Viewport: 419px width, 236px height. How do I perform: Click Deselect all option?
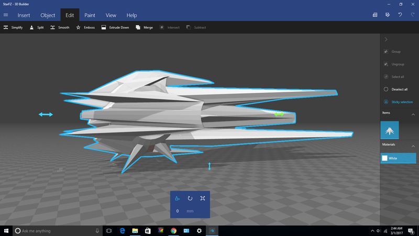point(398,89)
